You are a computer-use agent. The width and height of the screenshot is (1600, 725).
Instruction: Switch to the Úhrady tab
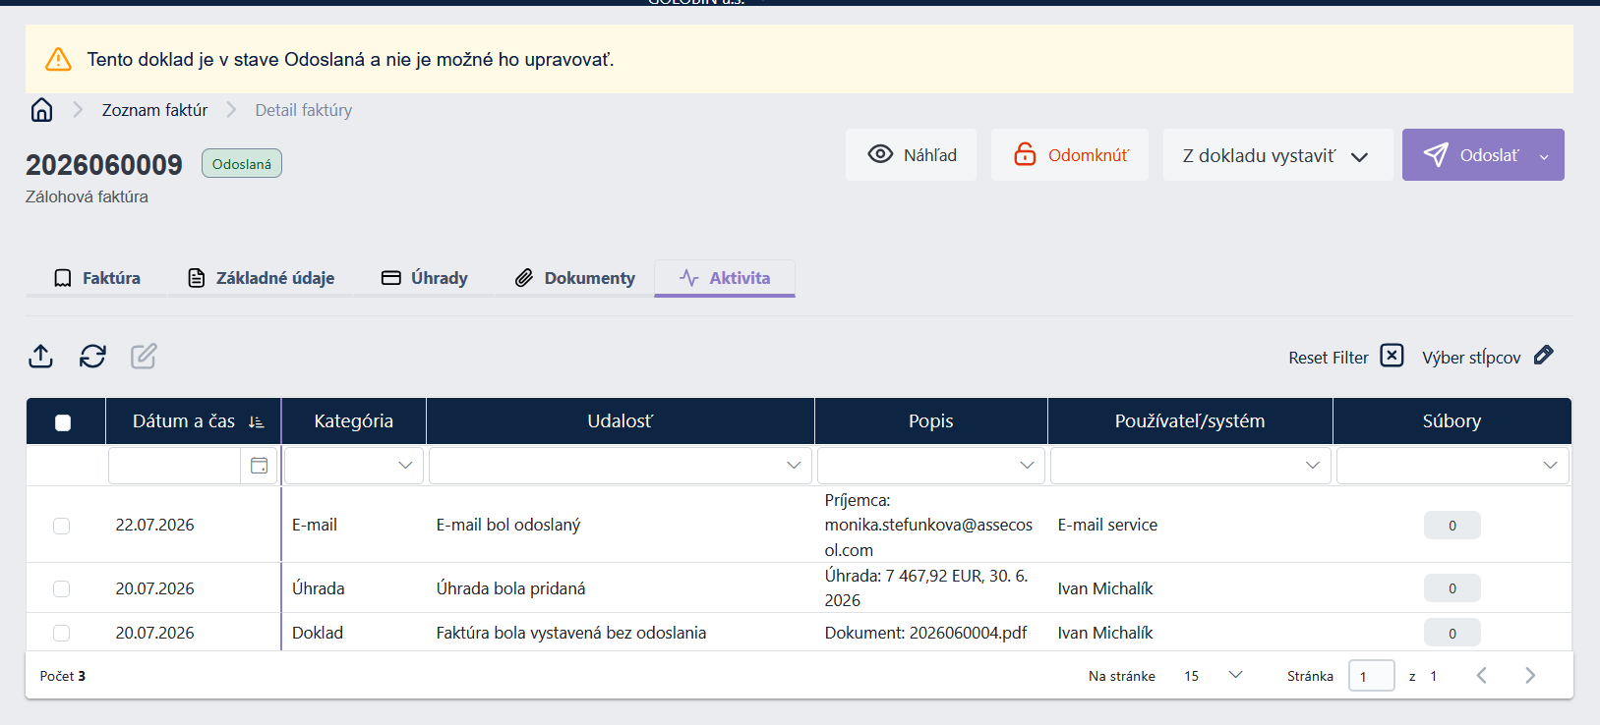click(425, 278)
